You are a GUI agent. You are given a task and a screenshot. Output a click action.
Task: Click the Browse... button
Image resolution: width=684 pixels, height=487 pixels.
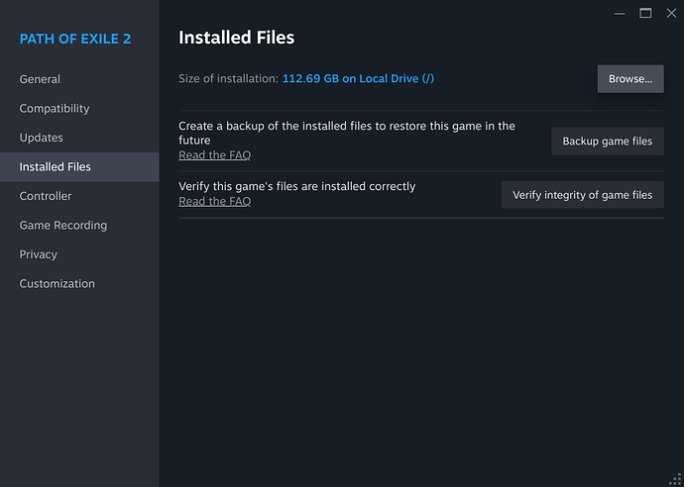pyautogui.click(x=629, y=78)
